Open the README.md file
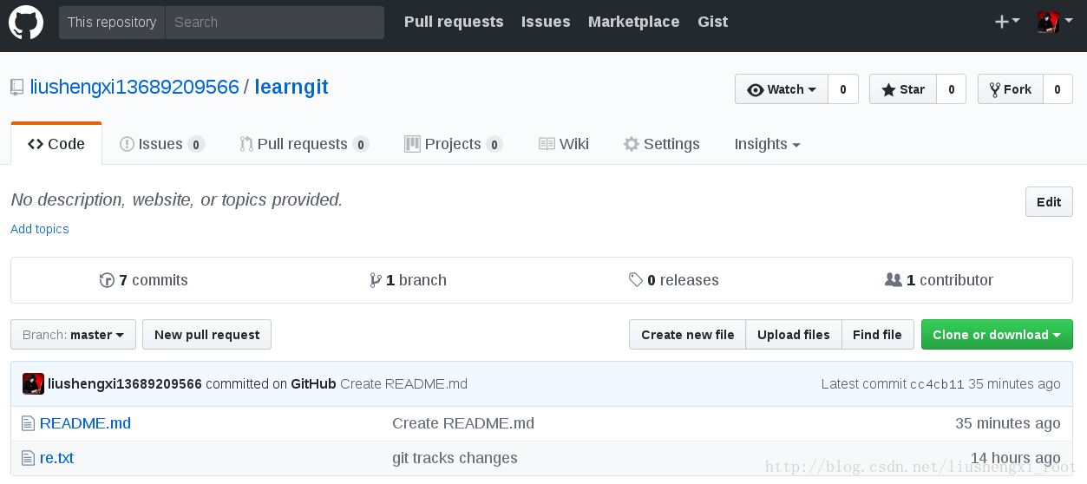This screenshot has height=484, width=1087. 85,423
